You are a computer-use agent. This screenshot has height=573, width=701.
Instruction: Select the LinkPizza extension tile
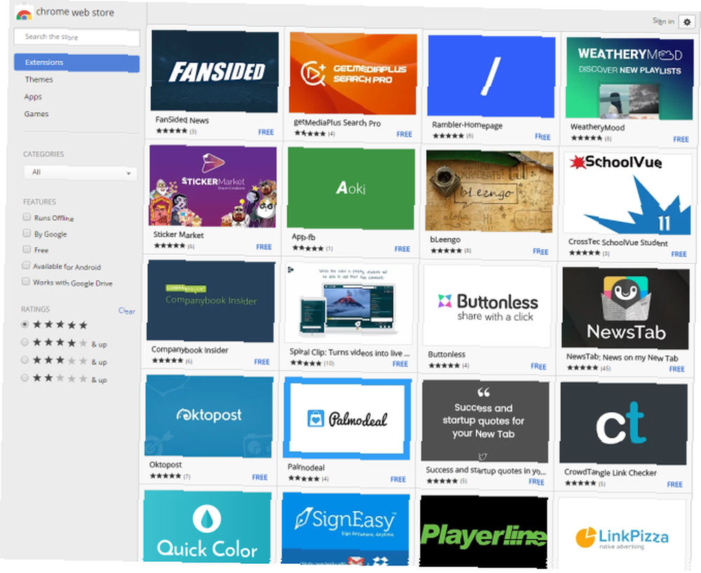621,534
